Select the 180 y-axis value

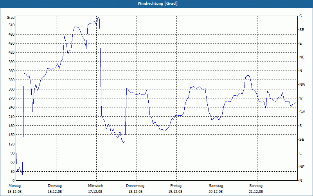(x=12, y=126)
